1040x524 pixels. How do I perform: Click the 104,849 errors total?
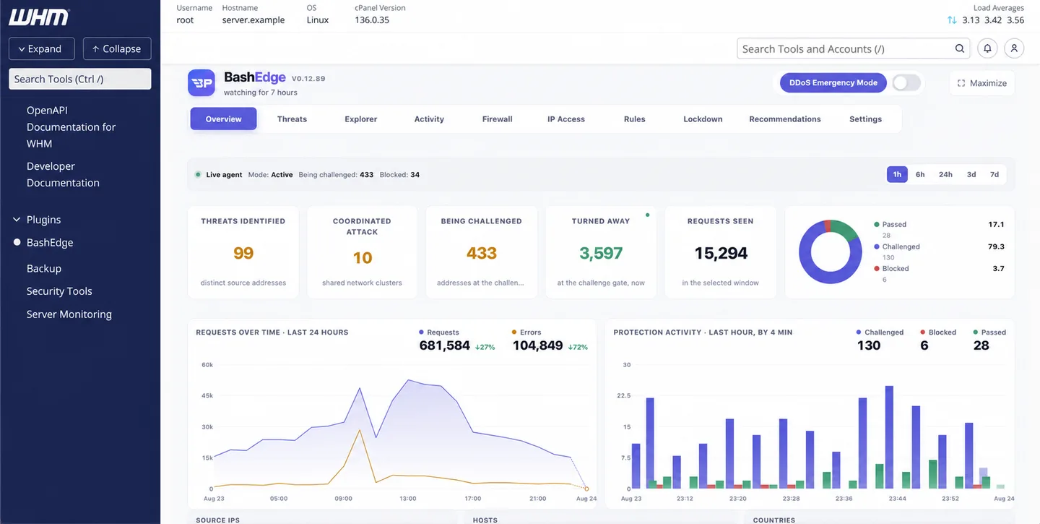pyautogui.click(x=537, y=345)
